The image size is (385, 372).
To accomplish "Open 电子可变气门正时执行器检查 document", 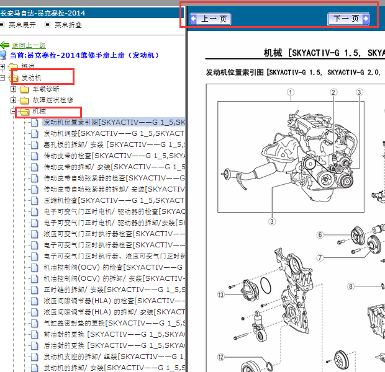I will (114, 245).
